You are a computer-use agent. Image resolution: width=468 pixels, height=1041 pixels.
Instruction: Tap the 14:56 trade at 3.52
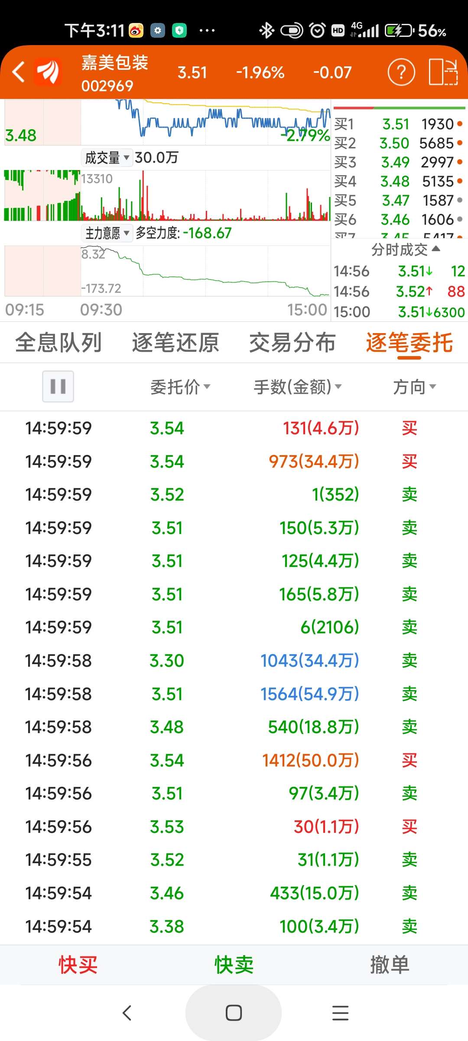point(399,291)
